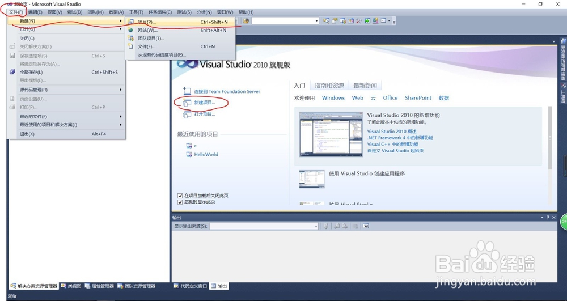This screenshot has height=301, width=567.
Task: Open Toolbox from right sidebar
Action: [x=563, y=93]
